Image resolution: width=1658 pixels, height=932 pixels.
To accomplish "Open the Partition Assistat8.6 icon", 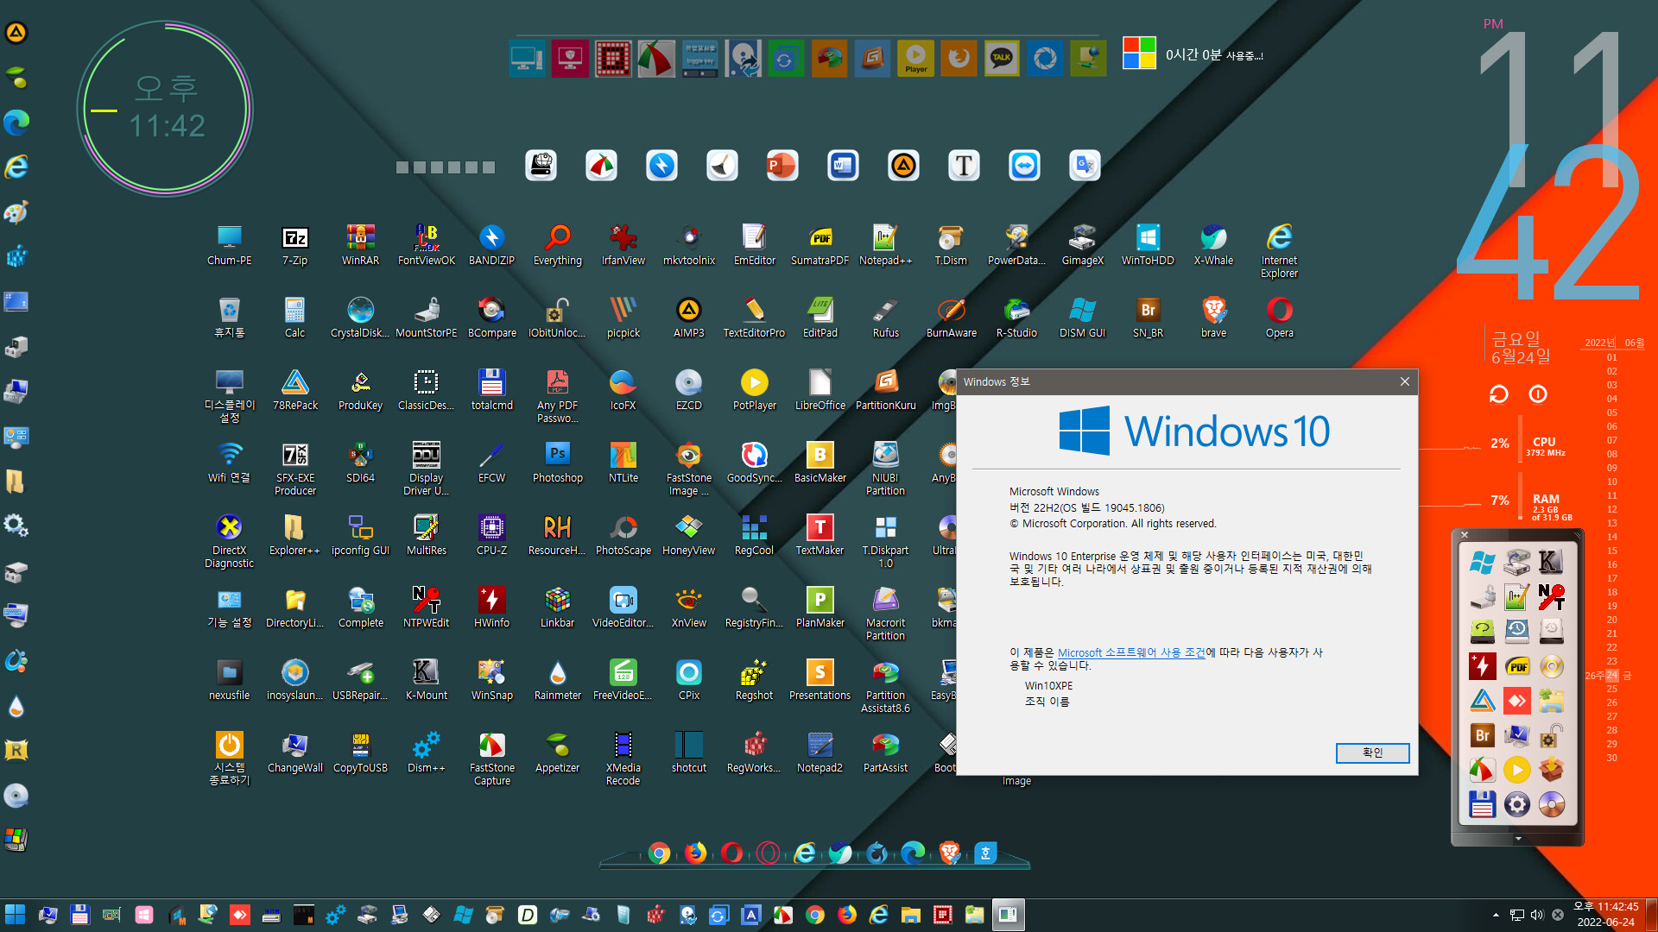I will click(885, 686).
